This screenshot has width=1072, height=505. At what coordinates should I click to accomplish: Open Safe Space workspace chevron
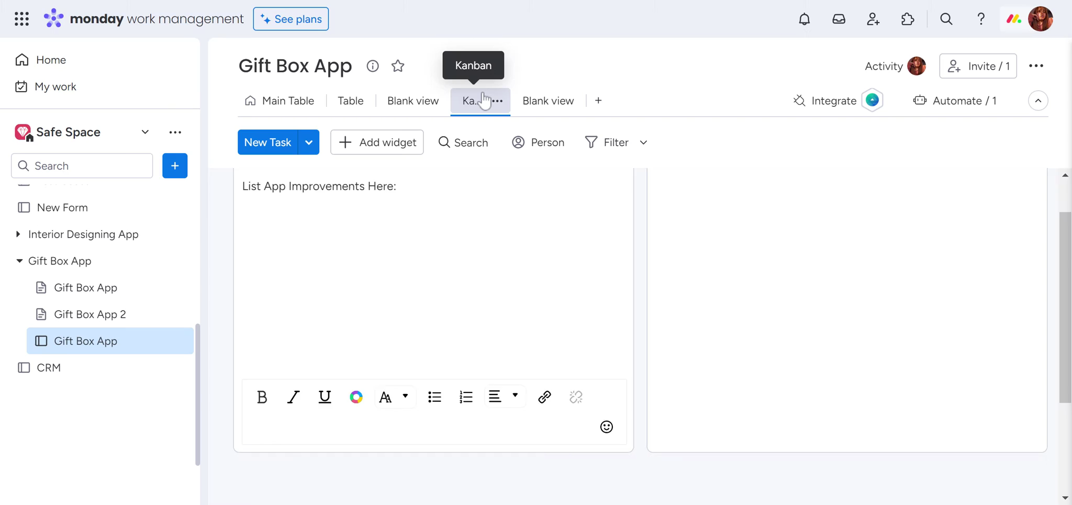tap(145, 132)
